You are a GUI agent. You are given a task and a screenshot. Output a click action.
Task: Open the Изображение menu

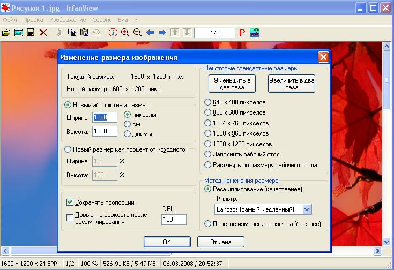[68, 20]
